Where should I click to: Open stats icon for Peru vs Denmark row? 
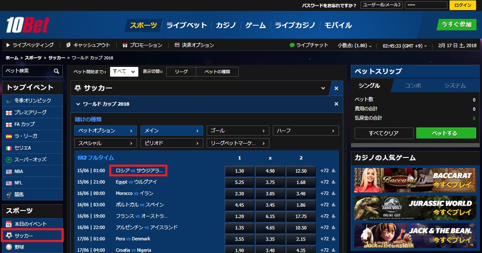click(334, 239)
